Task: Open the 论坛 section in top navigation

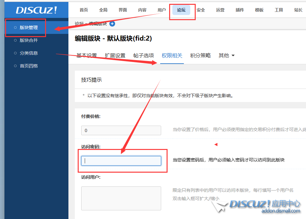Action: (181, 10)
